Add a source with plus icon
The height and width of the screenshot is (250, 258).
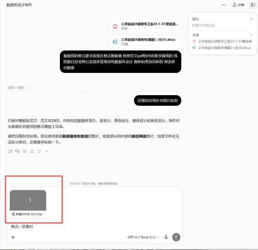tap(251, 35)
